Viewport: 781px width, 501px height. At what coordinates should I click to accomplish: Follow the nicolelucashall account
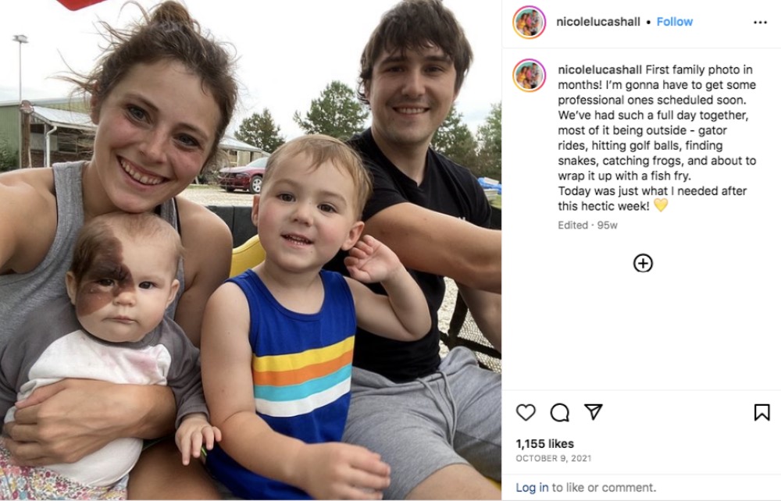[675, 22]
